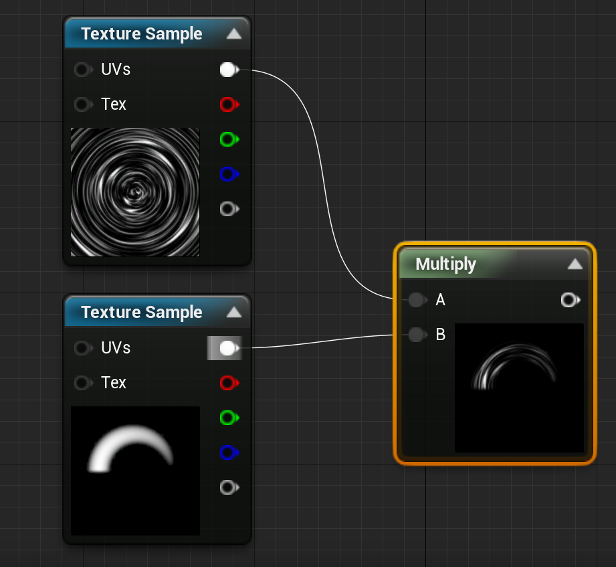Image resolution: width=616 pixels, height=567 pixels.
Task: Click the UVs input pin on the swirl Texture Sample
Action: tap(84, 70)
